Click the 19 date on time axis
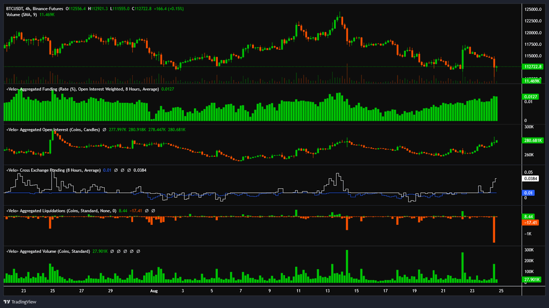549x308 pixels. (x=414, y=291)
